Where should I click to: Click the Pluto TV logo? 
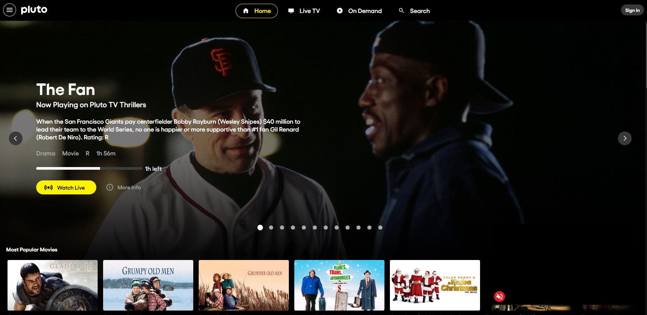[34, 10]
